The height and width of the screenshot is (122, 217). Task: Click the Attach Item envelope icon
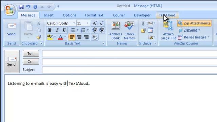point(143,30)
